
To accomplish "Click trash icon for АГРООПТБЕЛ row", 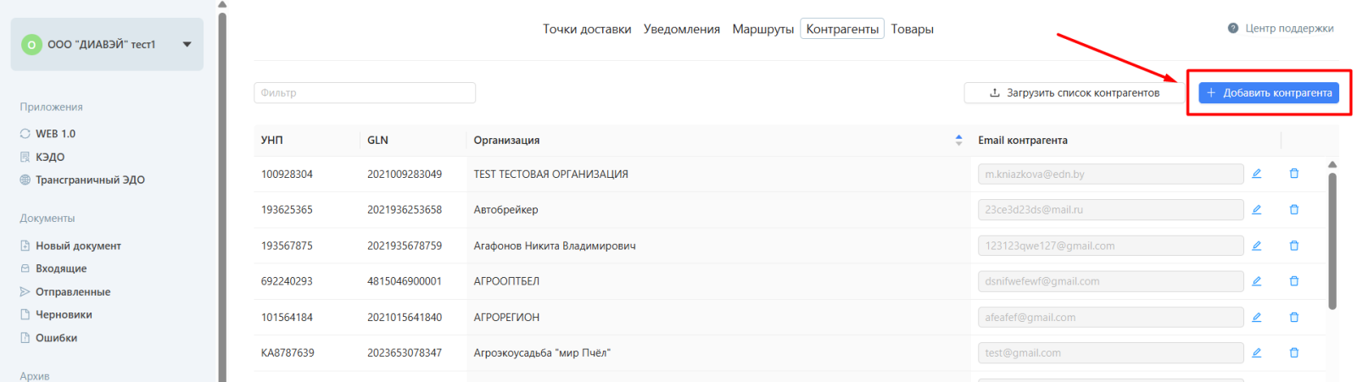I will click(x=1293, y=281).
